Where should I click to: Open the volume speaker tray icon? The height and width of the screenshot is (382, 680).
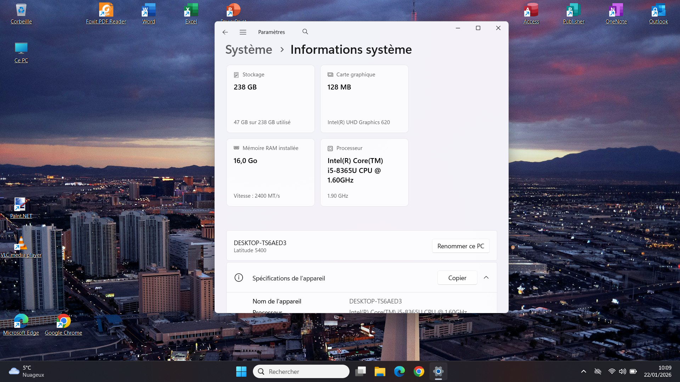click(622, 371)
